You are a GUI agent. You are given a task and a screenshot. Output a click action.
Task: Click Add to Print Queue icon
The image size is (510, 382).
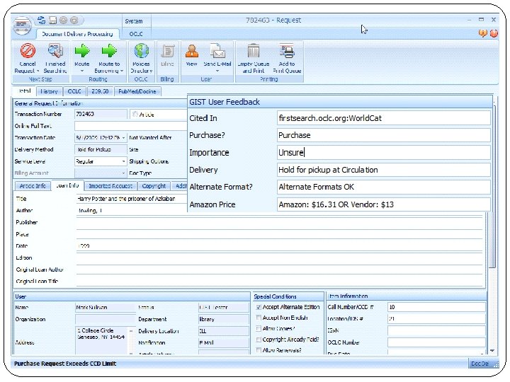[287, 51]
